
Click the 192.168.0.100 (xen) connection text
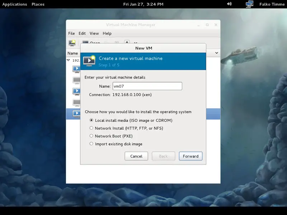click(132, 95)
